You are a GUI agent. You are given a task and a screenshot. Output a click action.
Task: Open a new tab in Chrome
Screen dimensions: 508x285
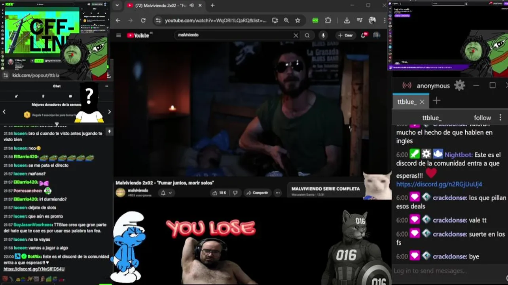[212, 6]
